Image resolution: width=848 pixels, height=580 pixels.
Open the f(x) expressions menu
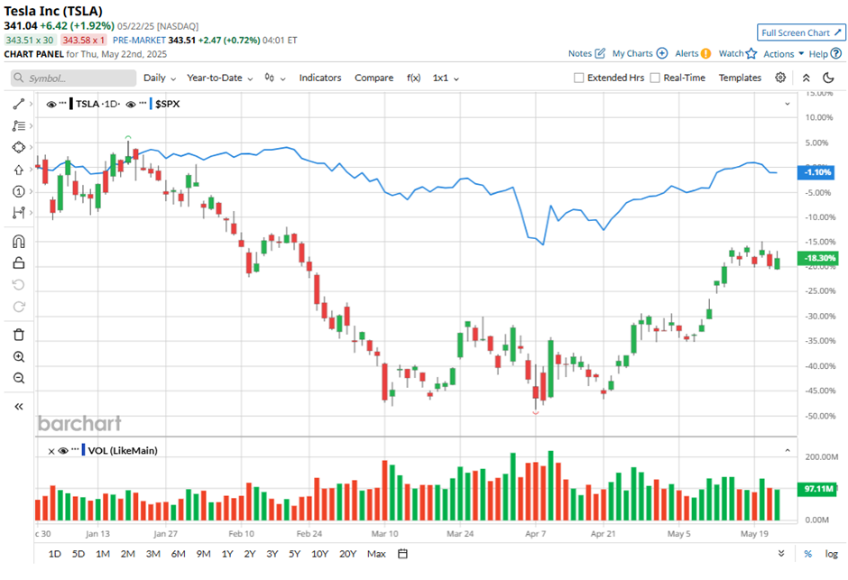pos(413,78)
